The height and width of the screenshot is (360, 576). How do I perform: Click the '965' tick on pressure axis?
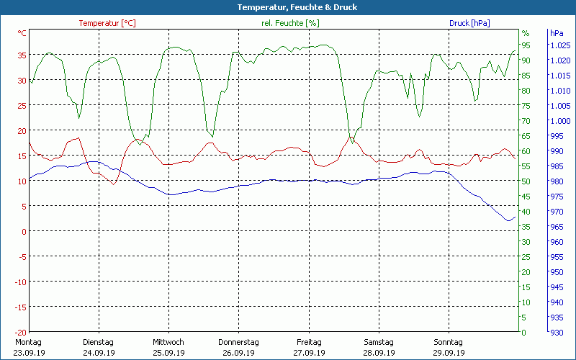(x=557, y=227)
